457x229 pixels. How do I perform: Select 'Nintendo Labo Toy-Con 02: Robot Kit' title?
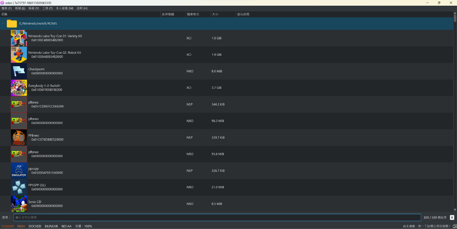tap(54, 53)
